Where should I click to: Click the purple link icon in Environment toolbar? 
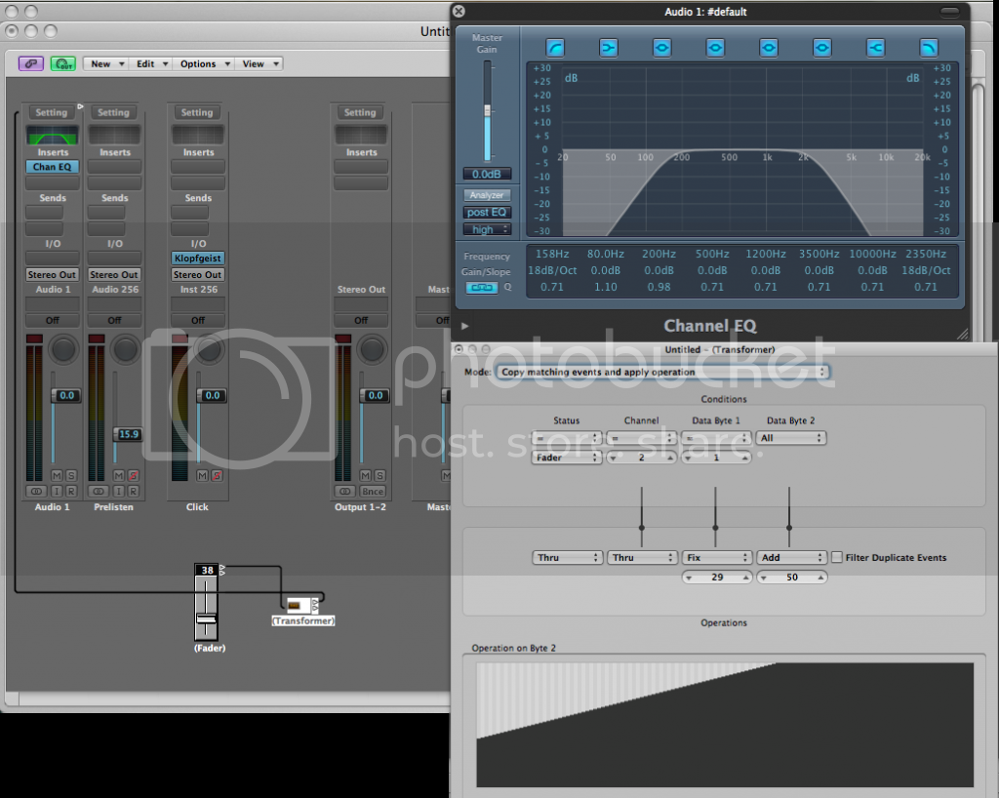coord(31,63)
